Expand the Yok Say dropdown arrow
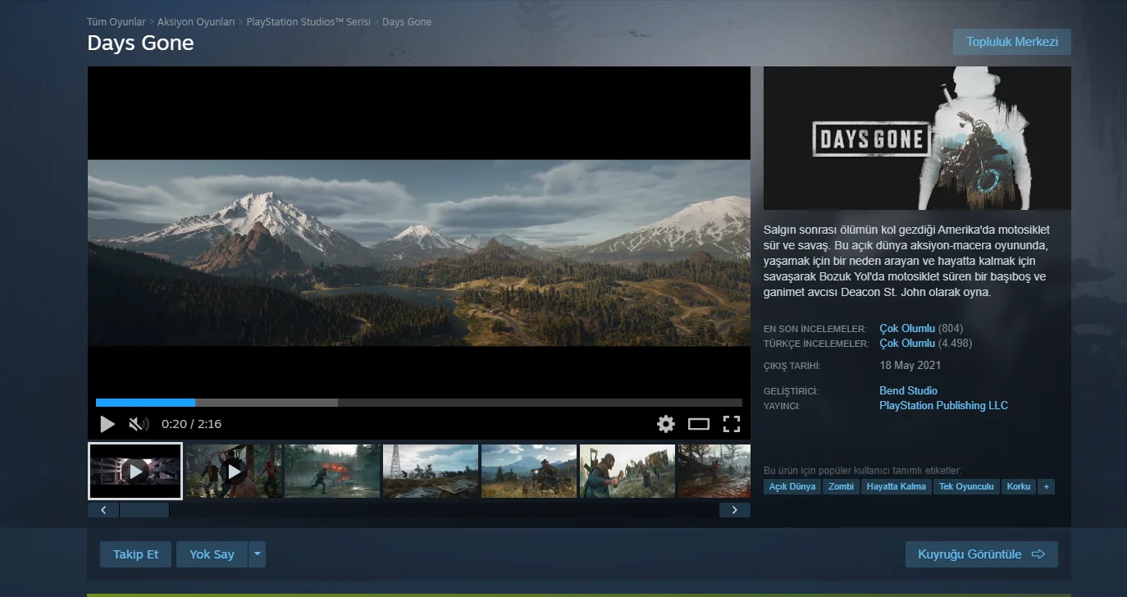 point(258,554)
